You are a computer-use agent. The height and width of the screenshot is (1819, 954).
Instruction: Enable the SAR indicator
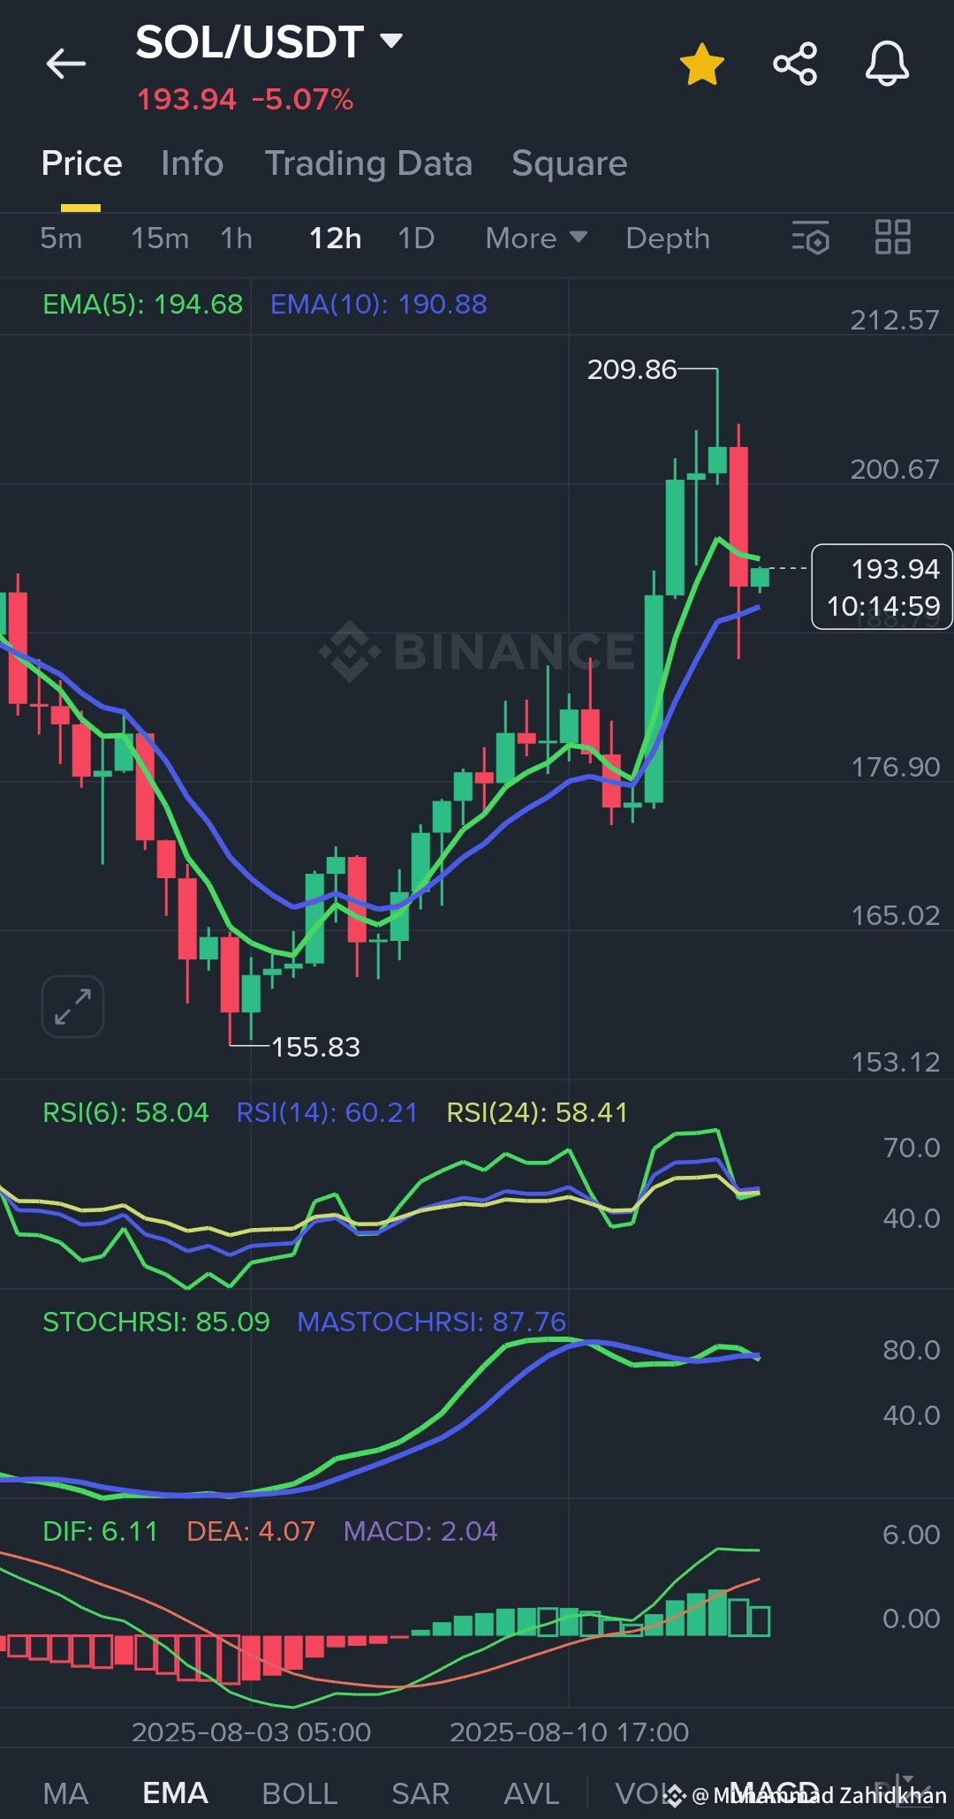click(x=420, y=1793)
